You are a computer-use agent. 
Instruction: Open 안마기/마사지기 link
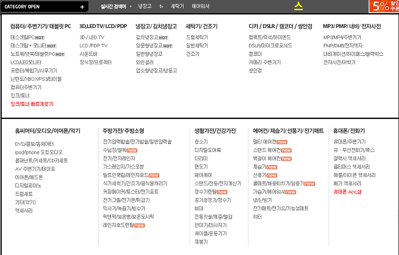[x=210, y=225]
